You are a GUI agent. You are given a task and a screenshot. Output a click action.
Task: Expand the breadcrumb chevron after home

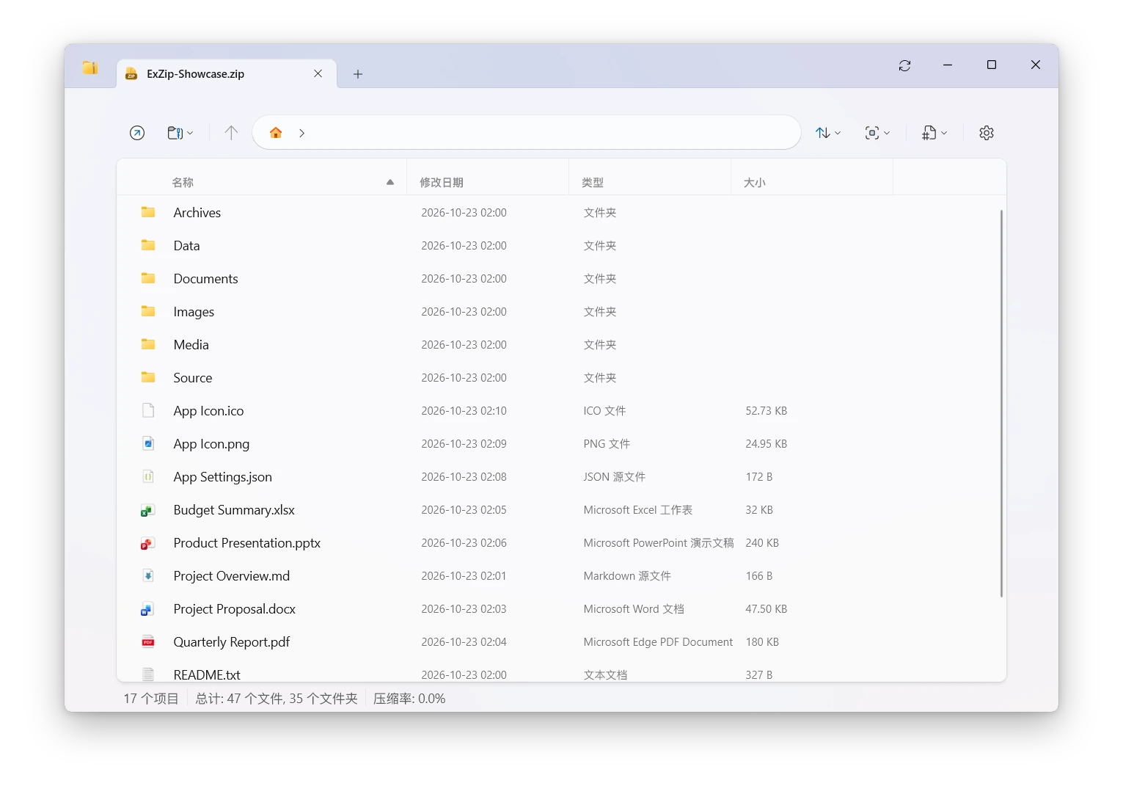coord(301,133)
